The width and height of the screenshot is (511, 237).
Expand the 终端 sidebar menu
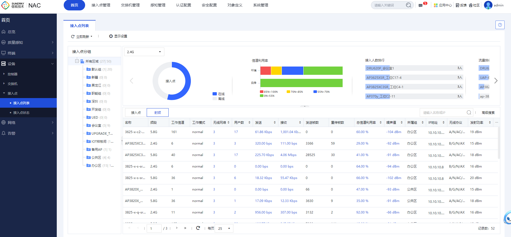pos(28,53)
